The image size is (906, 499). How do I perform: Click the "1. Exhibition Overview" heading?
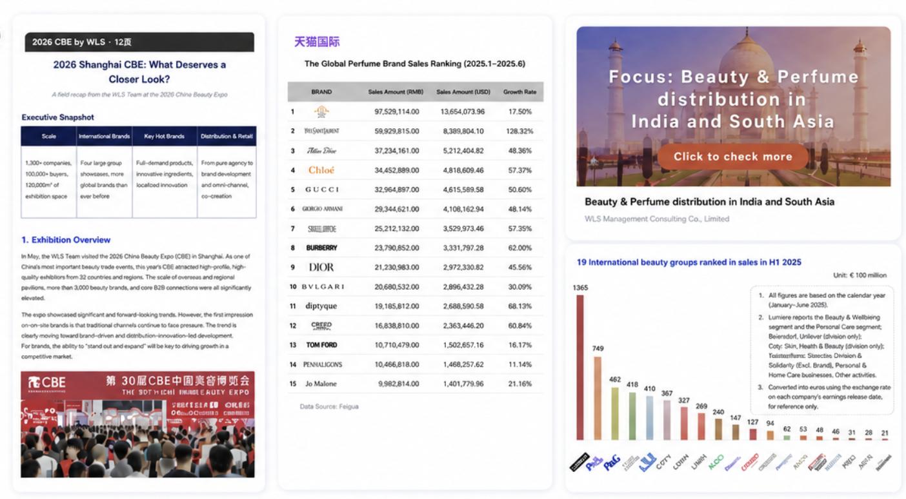[66, 240]
